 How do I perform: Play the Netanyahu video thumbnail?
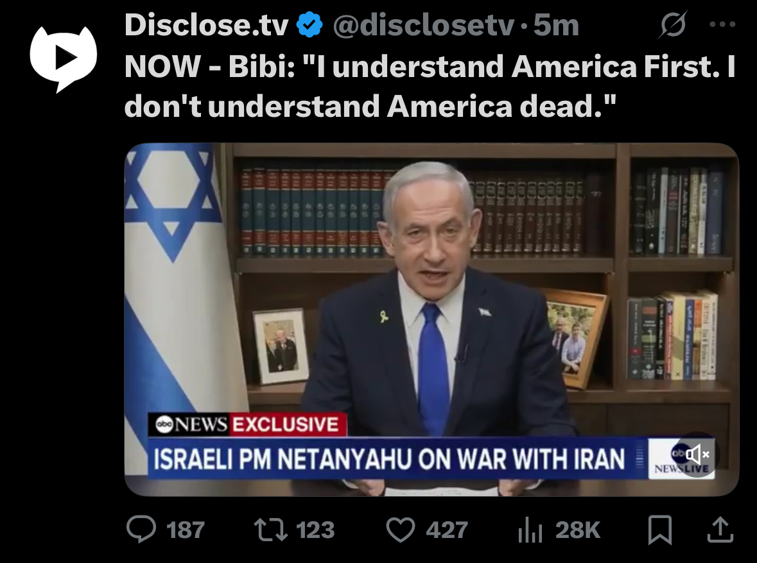pyautogui.click(x=431, y=320)
